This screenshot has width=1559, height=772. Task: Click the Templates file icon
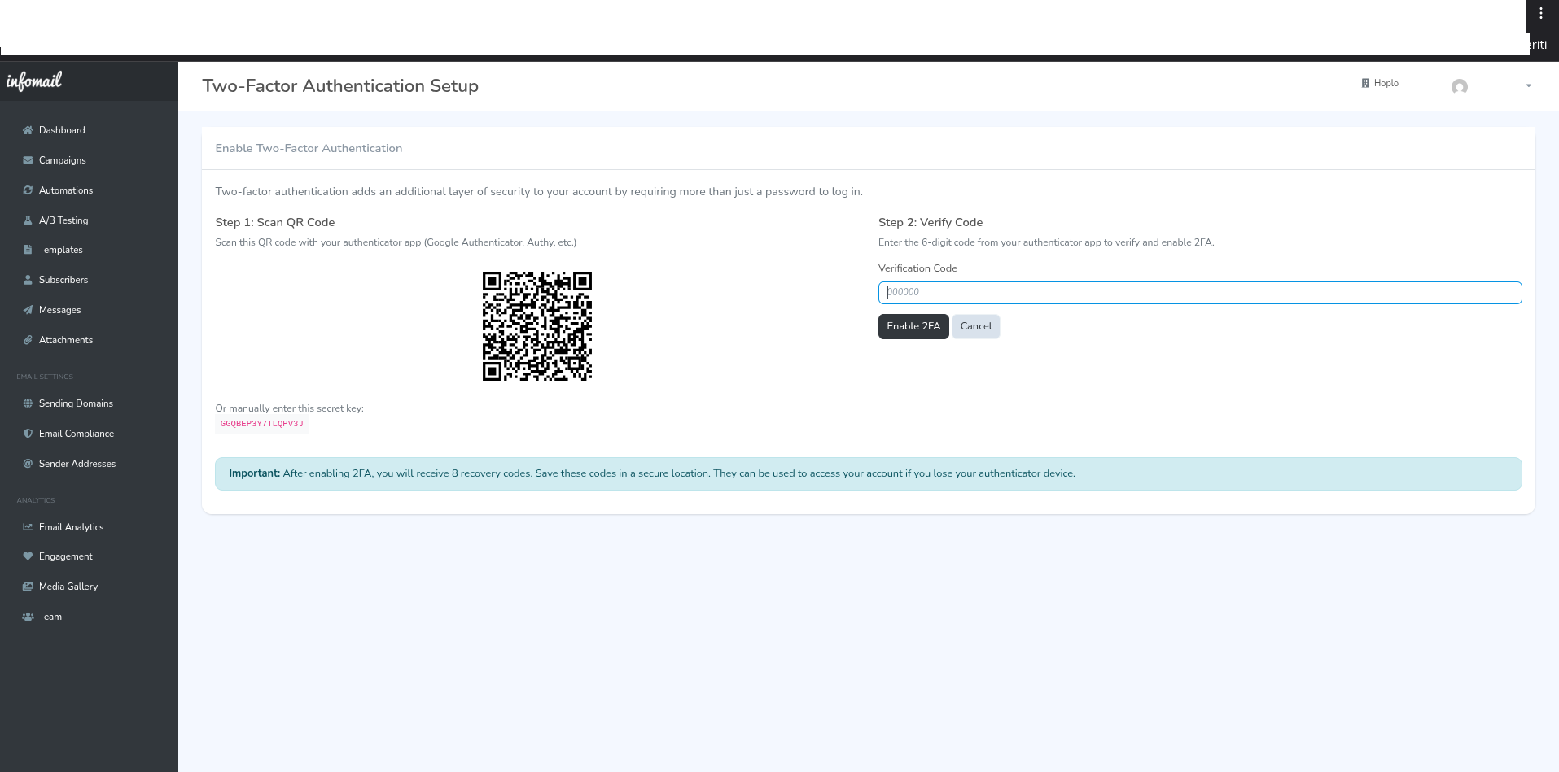pos(28,250)
